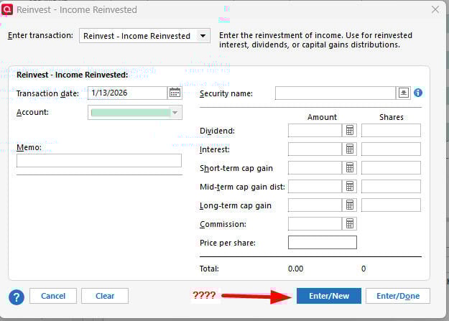Focus the Dividend shares field
449x321 pixels.
(391, 130)
